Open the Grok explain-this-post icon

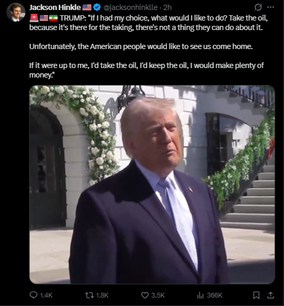[258, 7]
